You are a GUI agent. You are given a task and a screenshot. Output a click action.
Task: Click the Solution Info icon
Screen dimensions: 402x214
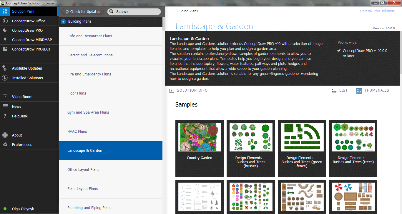pyautogui.click(x=172, y=91)
